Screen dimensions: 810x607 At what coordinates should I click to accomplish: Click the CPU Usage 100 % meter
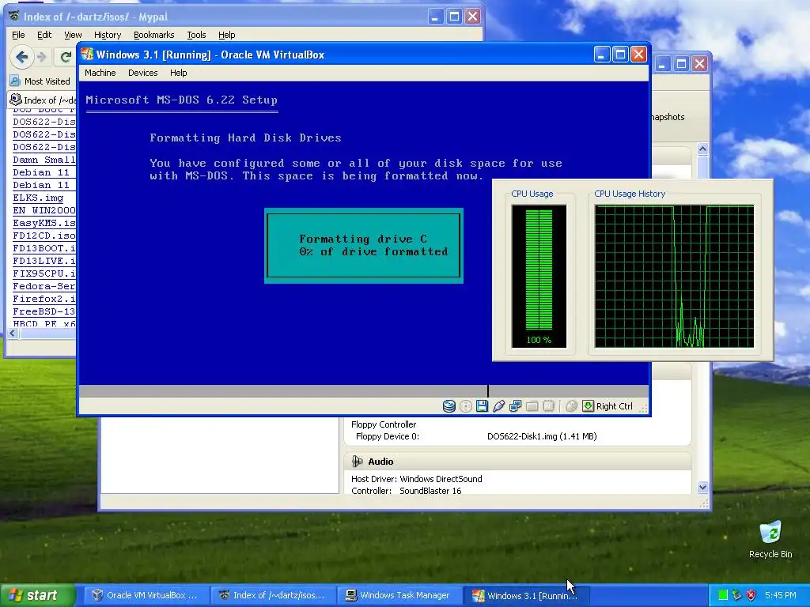(539, 276)
